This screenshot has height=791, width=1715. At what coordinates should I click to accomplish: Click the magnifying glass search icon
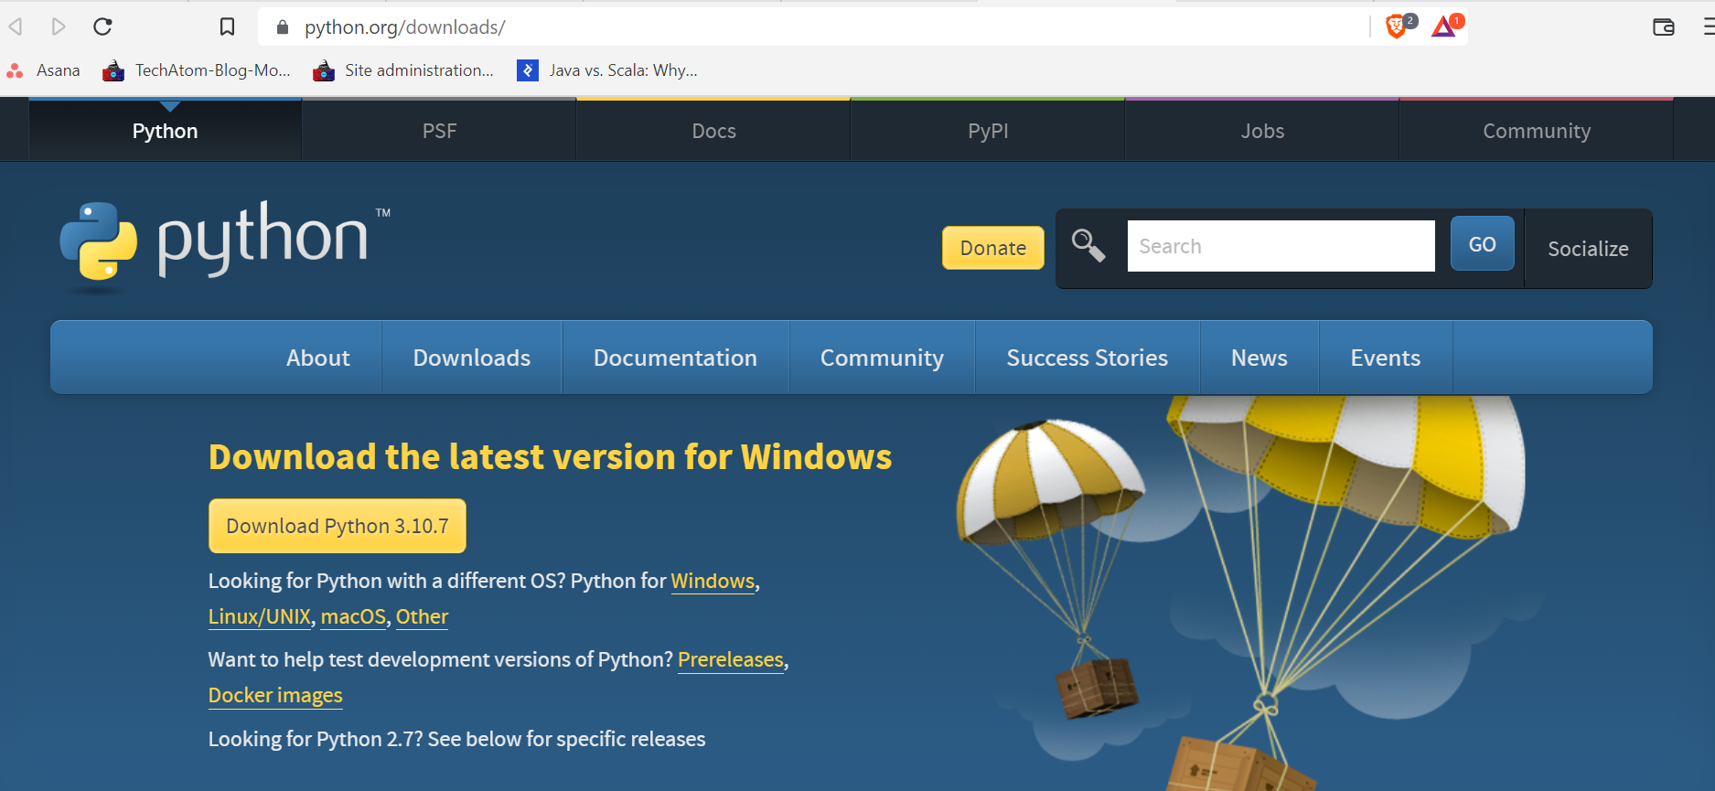[x=1088, y=246]
